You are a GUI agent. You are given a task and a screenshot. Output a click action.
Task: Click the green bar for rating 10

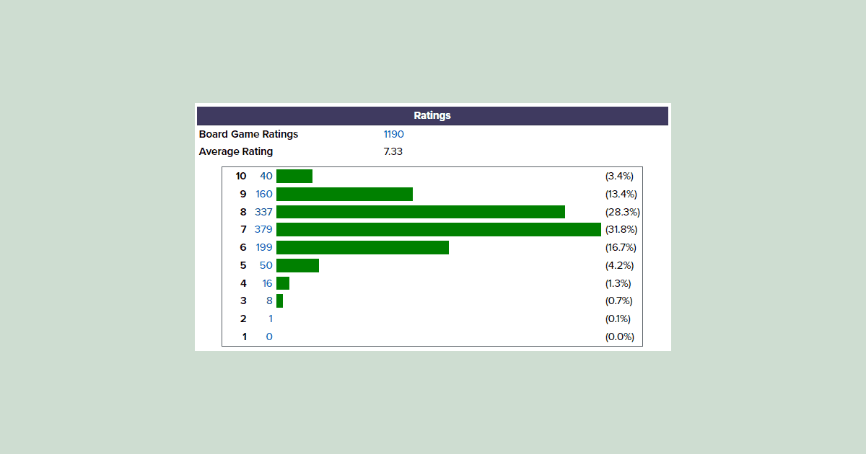(294, 176)
